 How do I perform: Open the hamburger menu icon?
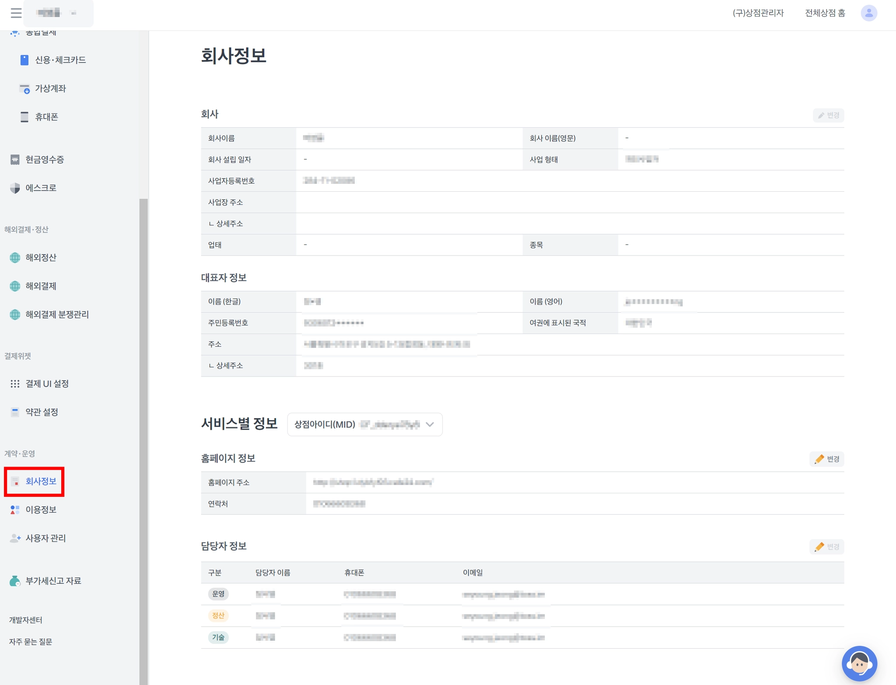pos(16,13)
